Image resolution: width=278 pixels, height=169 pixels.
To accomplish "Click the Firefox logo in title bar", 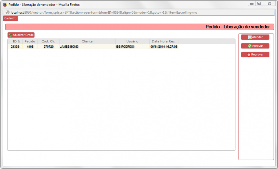I will [5, 5].
